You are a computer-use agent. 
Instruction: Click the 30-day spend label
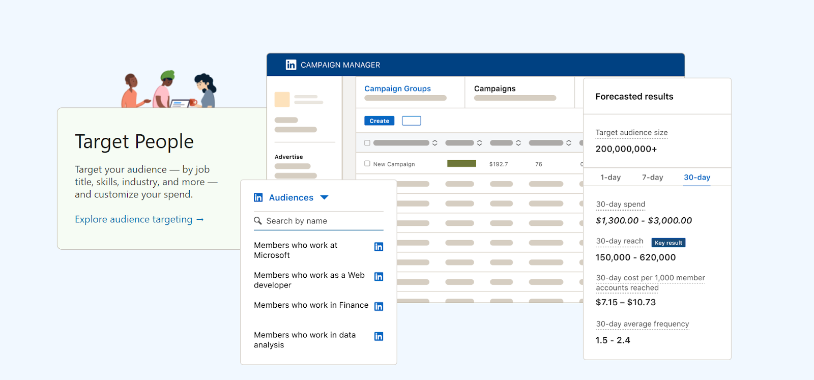coord(621,204)
